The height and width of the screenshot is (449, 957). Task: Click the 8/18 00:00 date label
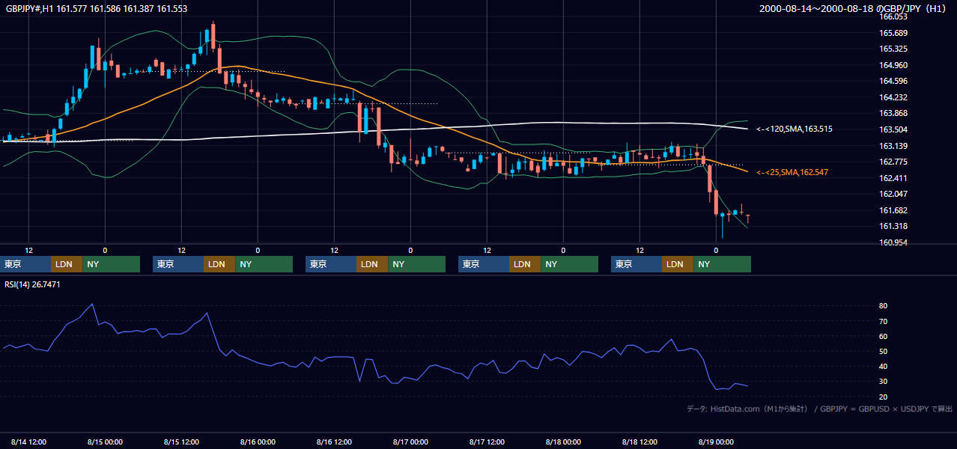coord(563,442)
